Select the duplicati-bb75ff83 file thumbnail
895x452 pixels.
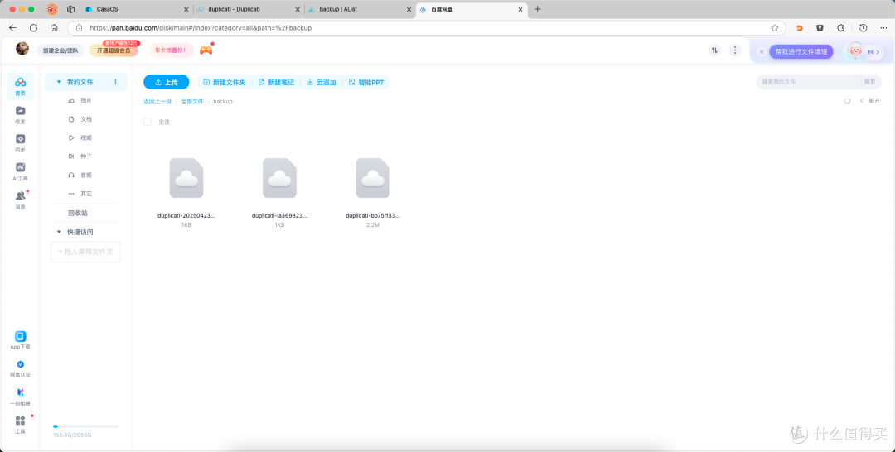pyautogui.click(x=373, y=178)
